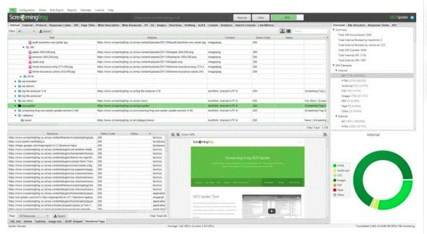Open the Reports menu

click(x=72, y=10)
